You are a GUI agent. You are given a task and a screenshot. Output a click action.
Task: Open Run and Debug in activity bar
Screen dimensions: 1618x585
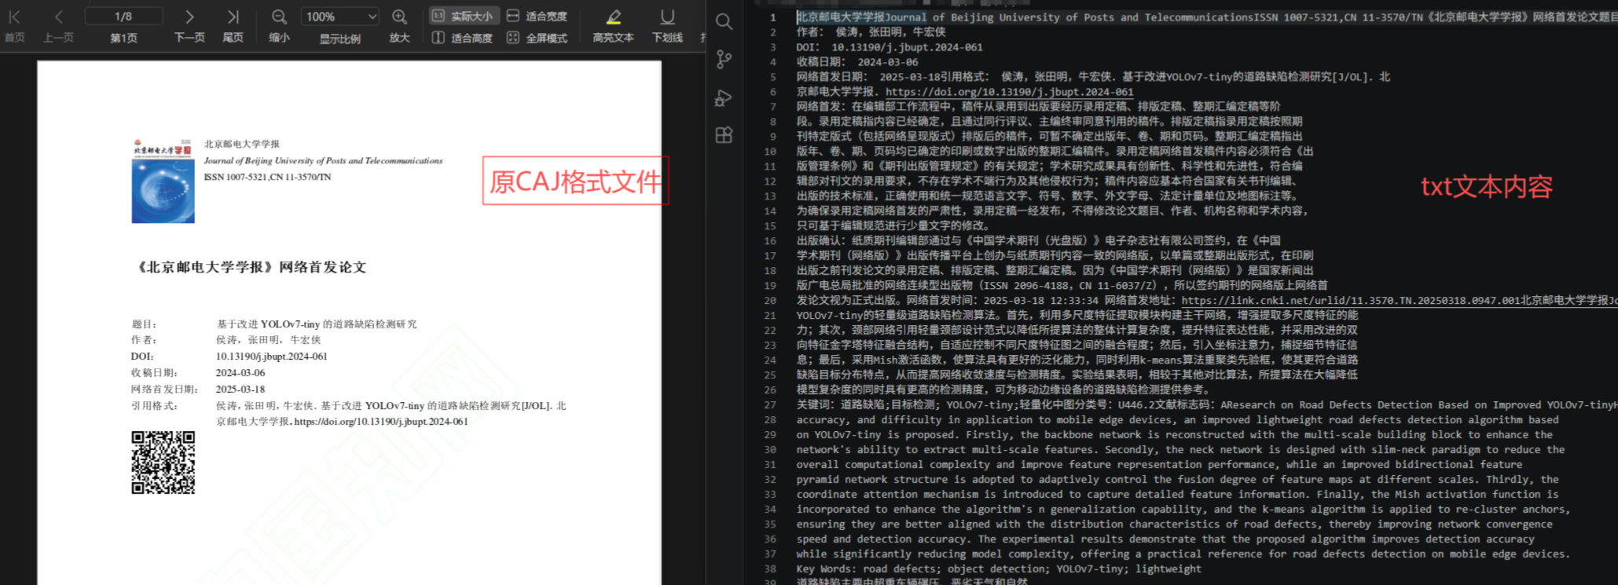[724, 97]
